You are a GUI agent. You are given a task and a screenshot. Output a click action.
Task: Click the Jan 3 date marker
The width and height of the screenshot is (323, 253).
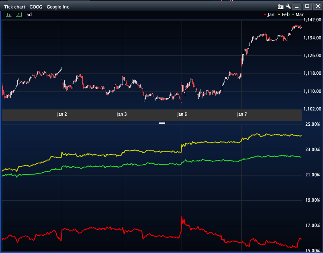(122, 114)
